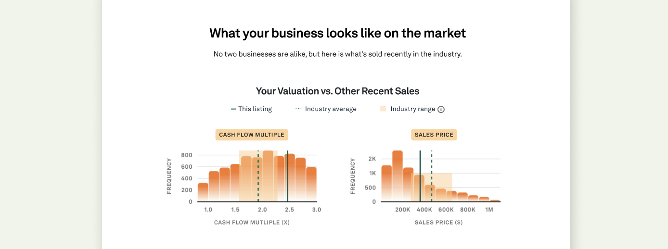Click the smallest bar near 1M sales price
This screenshot has height=249, width=668.
point(495,200)
